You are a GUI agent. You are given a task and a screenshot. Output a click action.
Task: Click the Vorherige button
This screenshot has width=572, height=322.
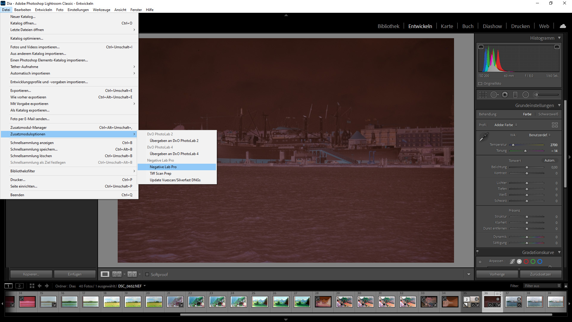(497, 274)
